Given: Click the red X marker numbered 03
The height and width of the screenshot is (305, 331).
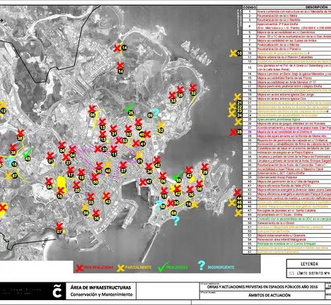Looking at the screenshot, I should [91, 196].
